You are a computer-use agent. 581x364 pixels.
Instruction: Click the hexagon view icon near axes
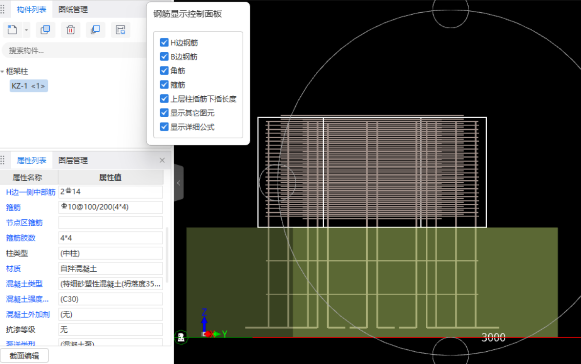181,337
